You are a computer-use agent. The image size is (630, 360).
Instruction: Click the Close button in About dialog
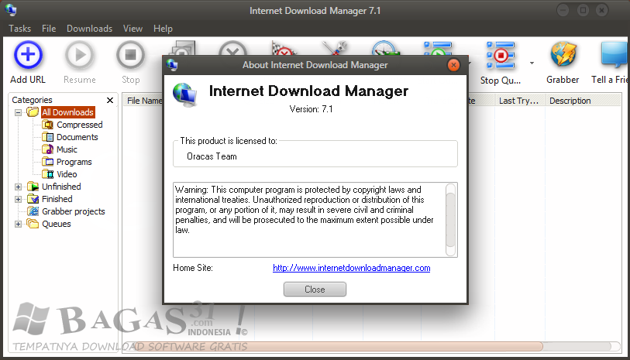(x=315, y=290)
